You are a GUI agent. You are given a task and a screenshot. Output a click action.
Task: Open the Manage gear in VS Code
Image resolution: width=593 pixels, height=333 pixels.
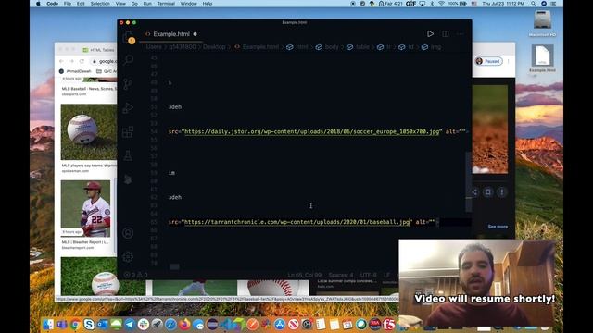pyautogui.click(x=128, y=257)
